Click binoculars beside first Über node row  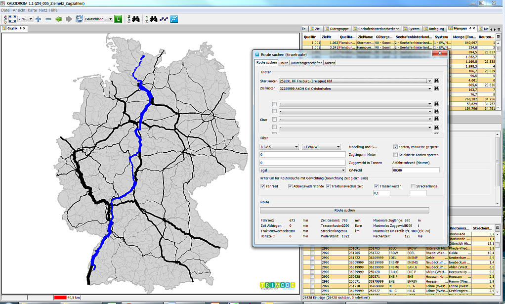pyautogui.click(x=437, y=104)
